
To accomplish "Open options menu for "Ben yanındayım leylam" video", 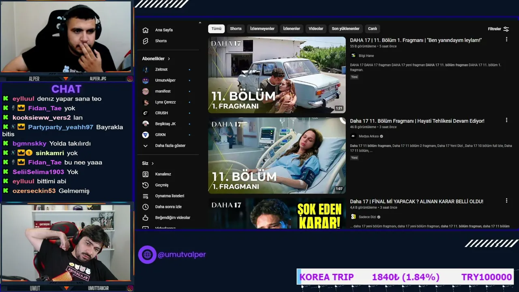I will coord(506,40).
